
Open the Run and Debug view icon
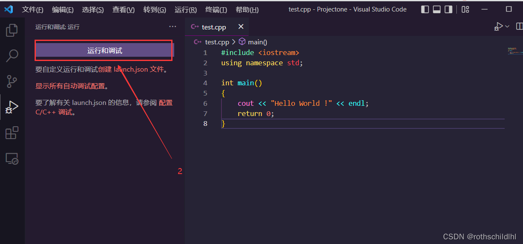tap(12, 107)
